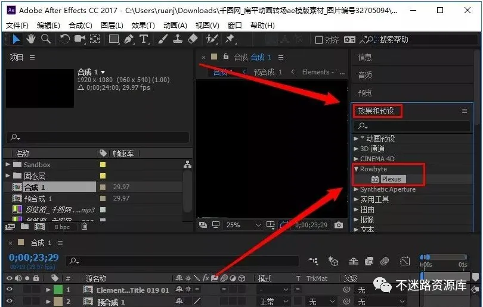
Task: Open the 文件(F) menu
Action: point(17,25)
